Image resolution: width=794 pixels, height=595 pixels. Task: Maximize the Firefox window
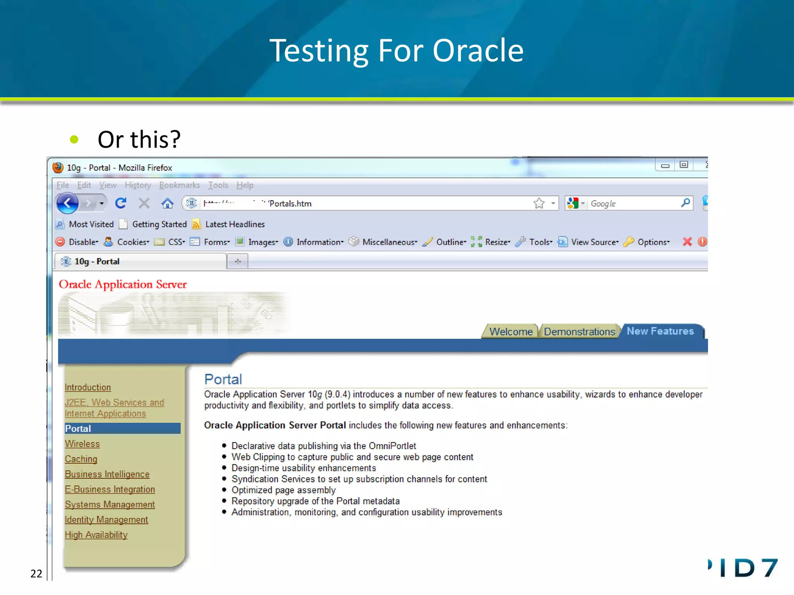coord(684,165)
